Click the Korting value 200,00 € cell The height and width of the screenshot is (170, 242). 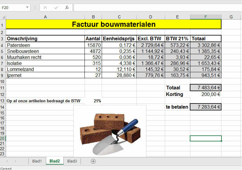[x=205, y=94]
